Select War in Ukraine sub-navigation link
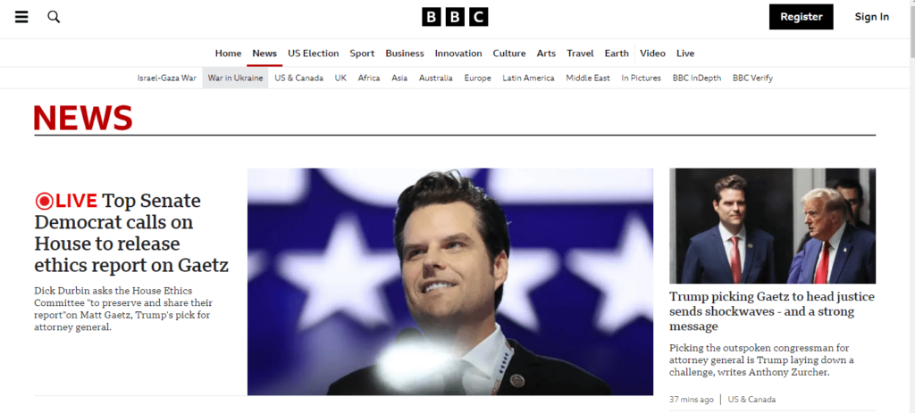 pyautogui.click(x=235, y=78)
